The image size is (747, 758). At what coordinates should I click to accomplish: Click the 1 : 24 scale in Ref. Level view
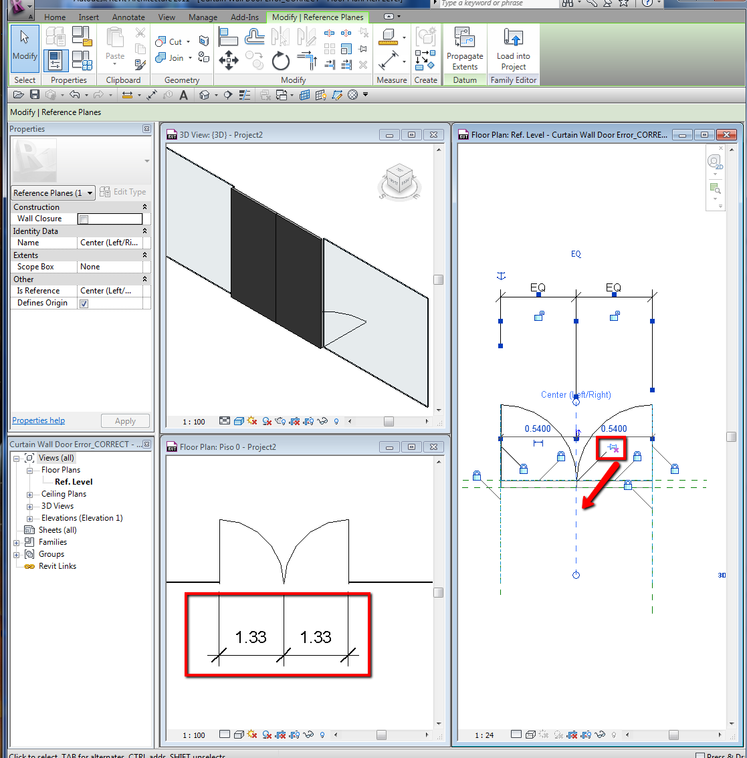[484, 735]
